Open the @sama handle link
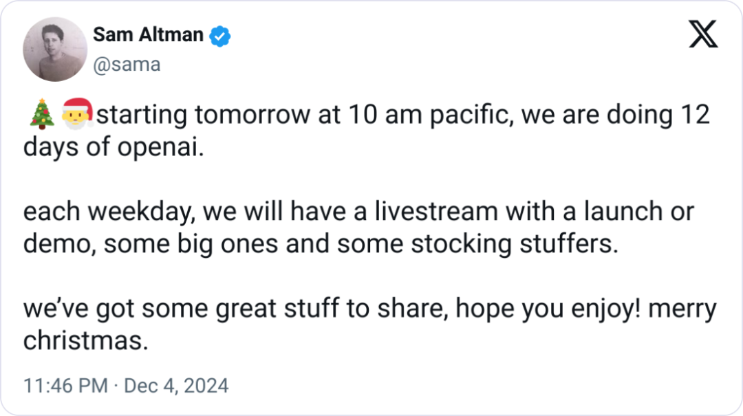 (126, 65)
